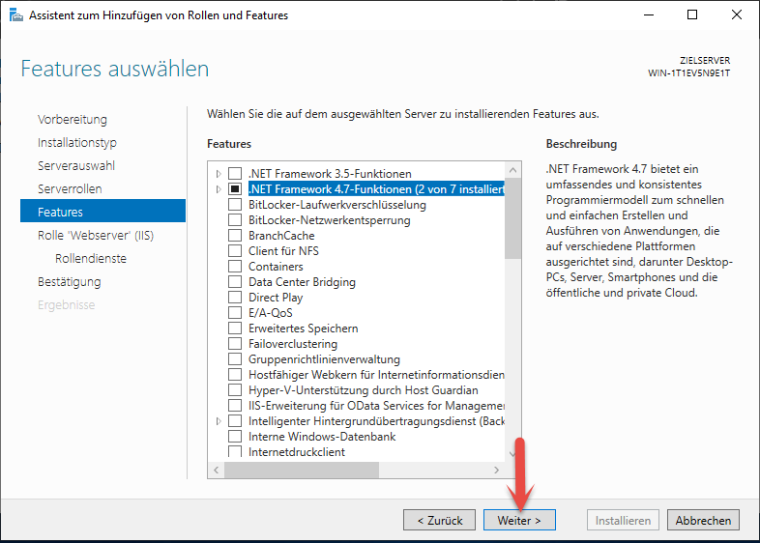The width and height of the screenshot is (760, 543).
Task: Enable BitLocker-Laufwerkverschlüsselung checkbox
Action: [235, 205]
